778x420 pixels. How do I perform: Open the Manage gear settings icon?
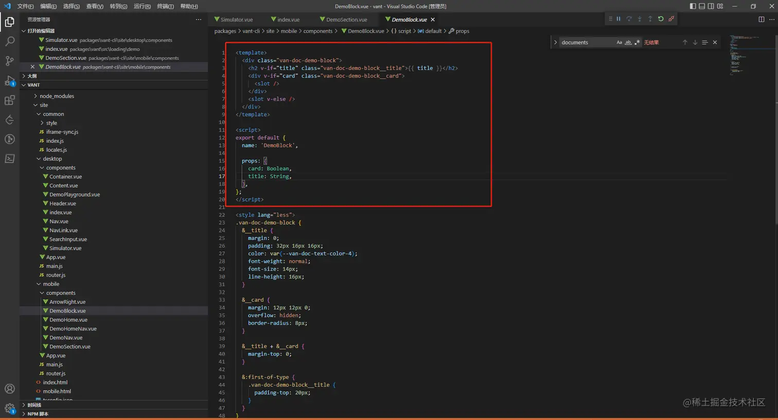pyautogui.click(x=9, y=408)
